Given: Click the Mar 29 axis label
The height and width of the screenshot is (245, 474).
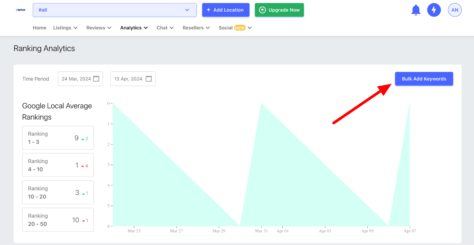Looking at the screenshot, I should click(219, 231).
